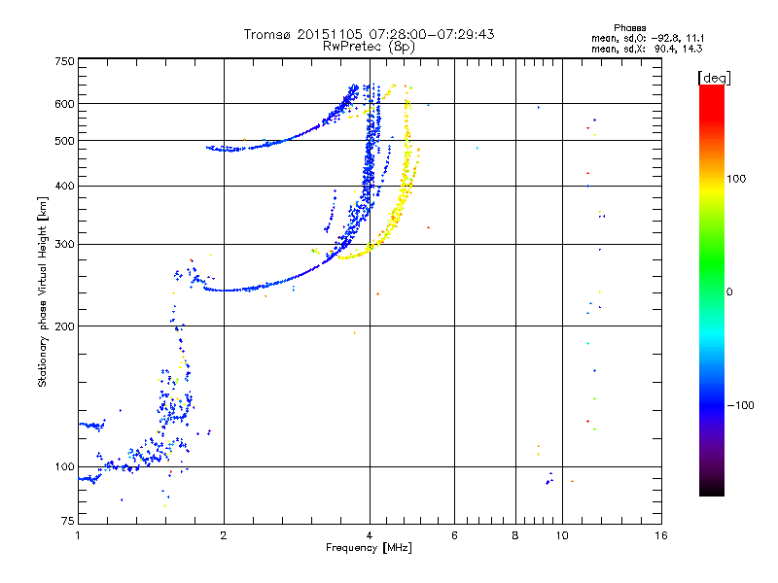Click the "mean, sd,O: -92.8, 11.1" line
The height and width of the screenshot is (583, 778).
[x=648, y=38]
